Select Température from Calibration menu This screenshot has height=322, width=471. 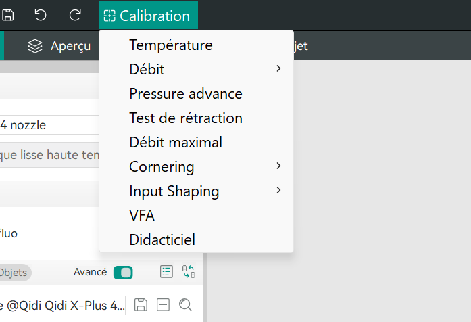(171, 45)
